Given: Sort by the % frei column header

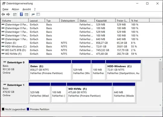Looking at the screenshot, I should pos(140,21).
